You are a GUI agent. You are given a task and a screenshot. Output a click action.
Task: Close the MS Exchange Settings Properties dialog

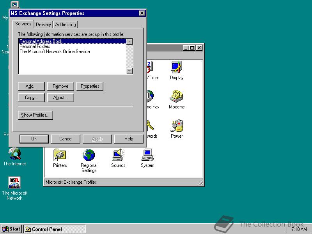142,13
